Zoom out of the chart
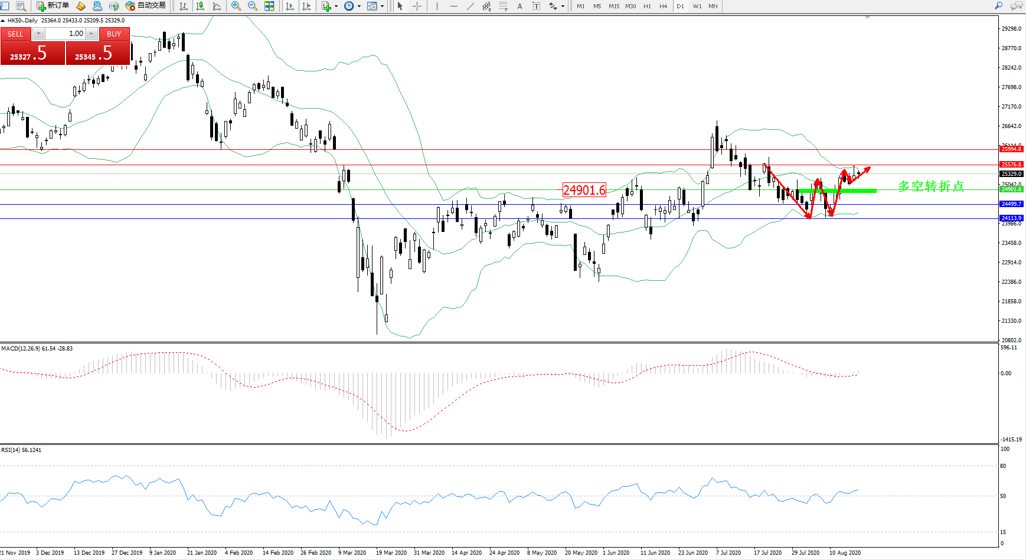 click(x=253, y=6)
